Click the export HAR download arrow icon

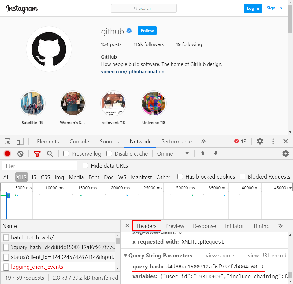pos(215,153)
